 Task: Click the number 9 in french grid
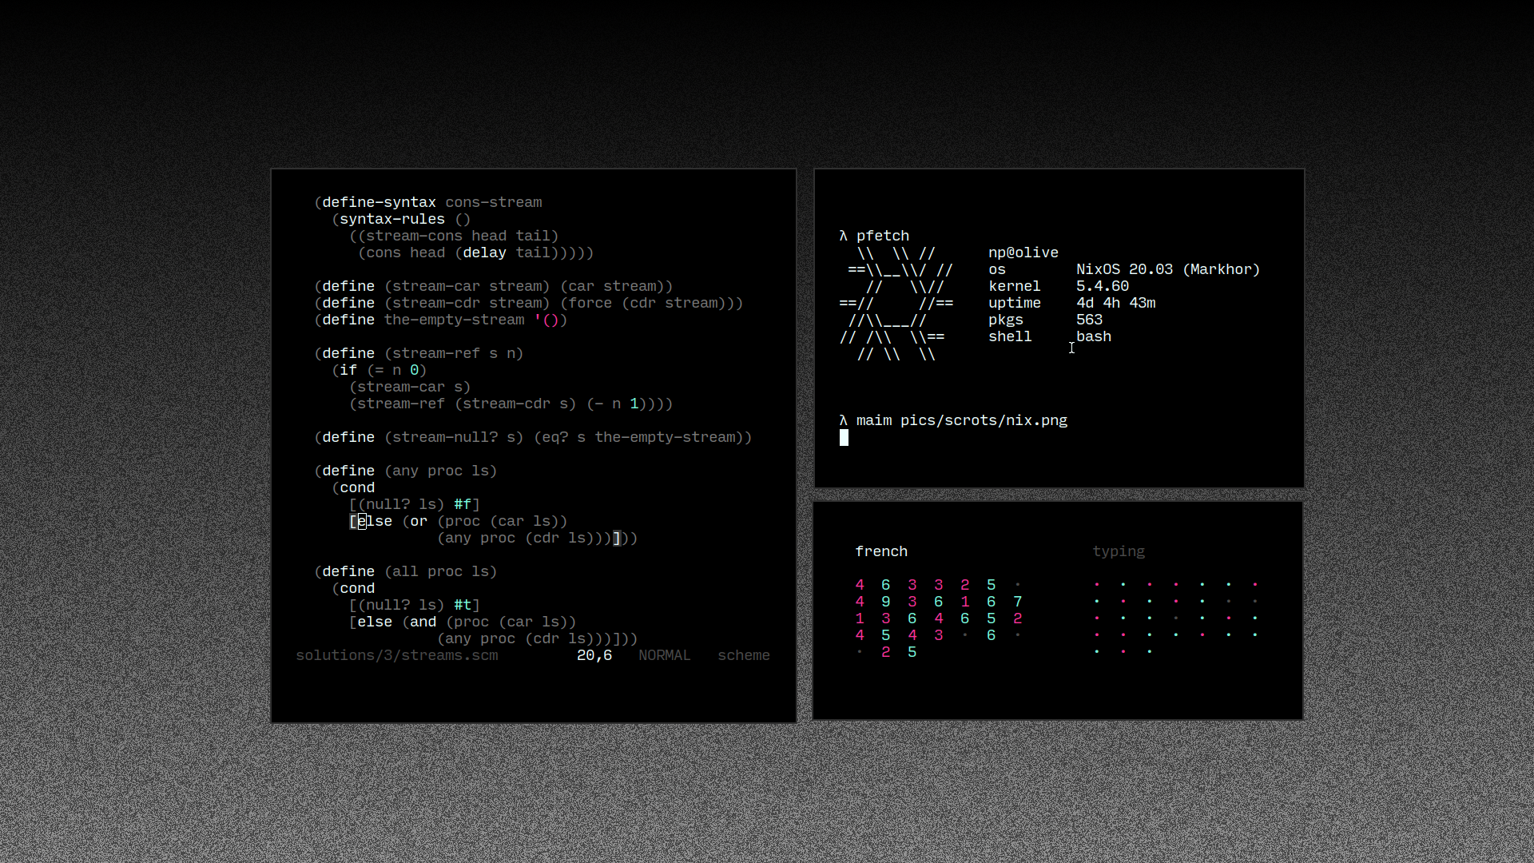click(x=886, y=602)
